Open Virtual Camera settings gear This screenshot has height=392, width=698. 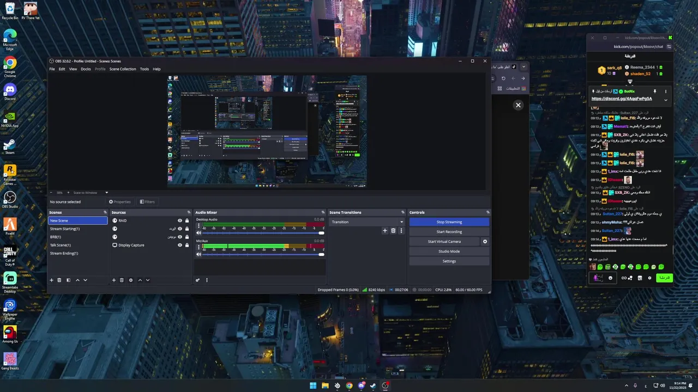click(x=485, y=241)
